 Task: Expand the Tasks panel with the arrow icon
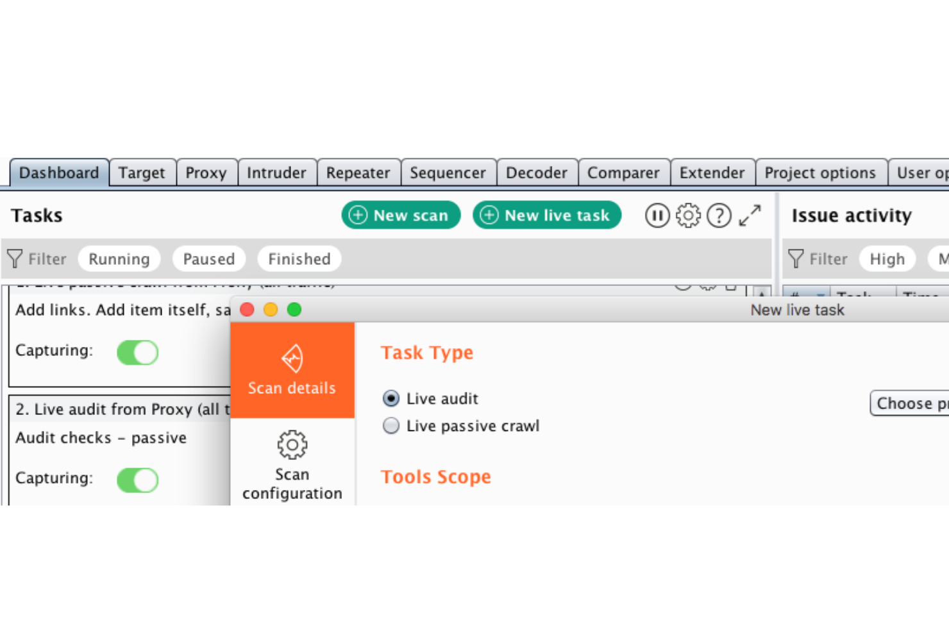(749, 215)
